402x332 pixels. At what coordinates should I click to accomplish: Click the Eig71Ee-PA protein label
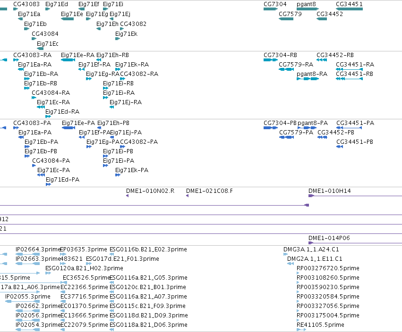coord(78,123)
